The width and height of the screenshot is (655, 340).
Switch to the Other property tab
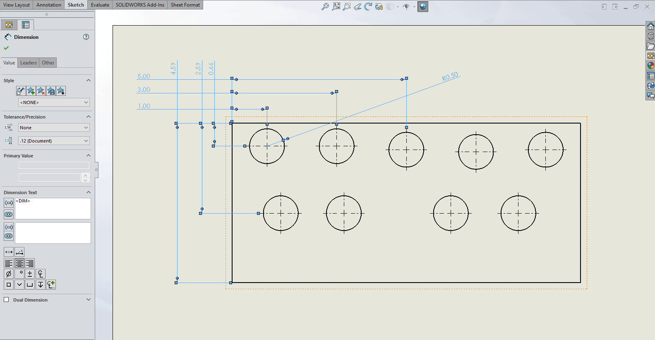click(x=48, y=63)
